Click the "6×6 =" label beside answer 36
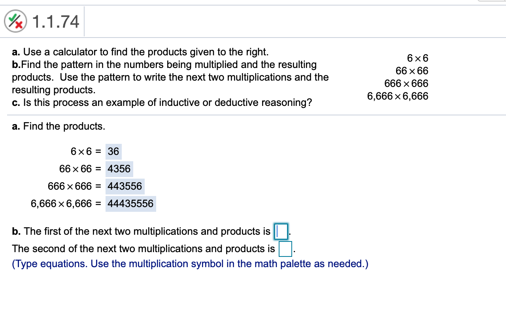Screen dimensions: 506x328 pyautogui.click(x=86, y=151)
